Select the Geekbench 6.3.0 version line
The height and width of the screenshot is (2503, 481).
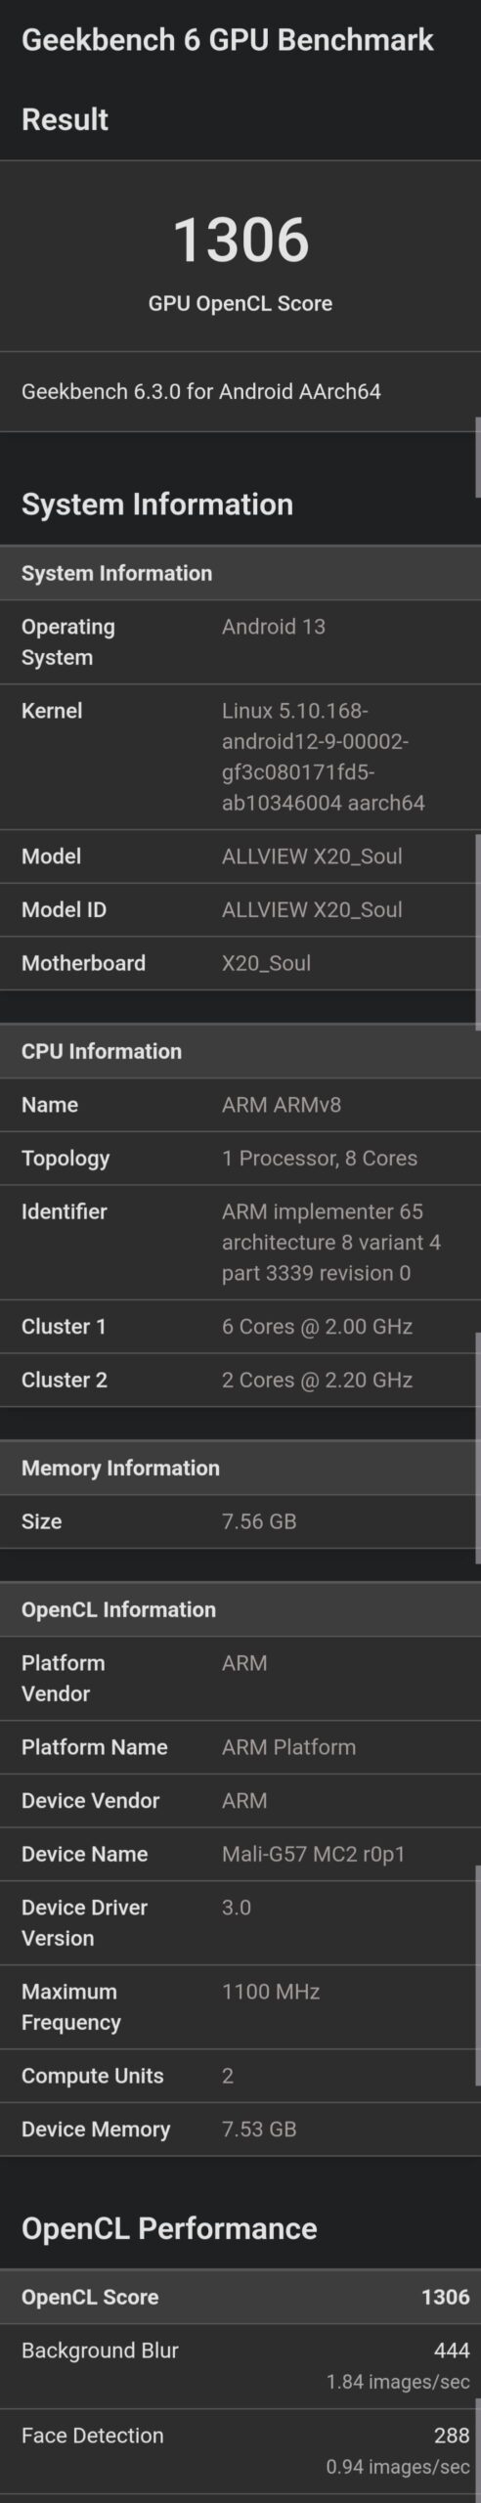[201, 391]
